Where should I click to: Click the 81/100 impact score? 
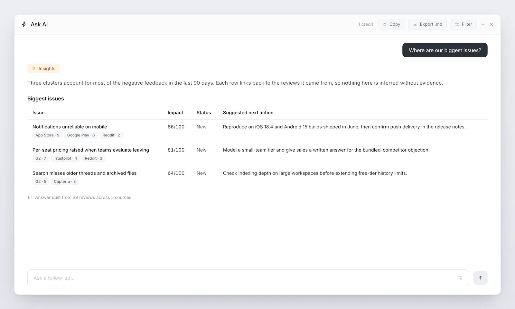176,150
